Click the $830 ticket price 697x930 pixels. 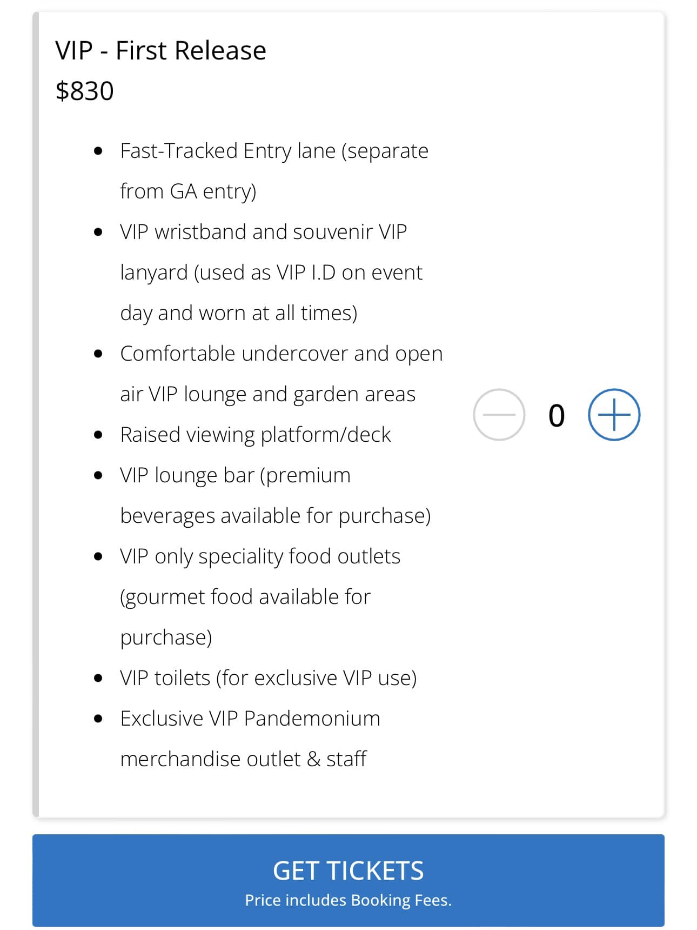pyautogui.click(x=84, y=91)
